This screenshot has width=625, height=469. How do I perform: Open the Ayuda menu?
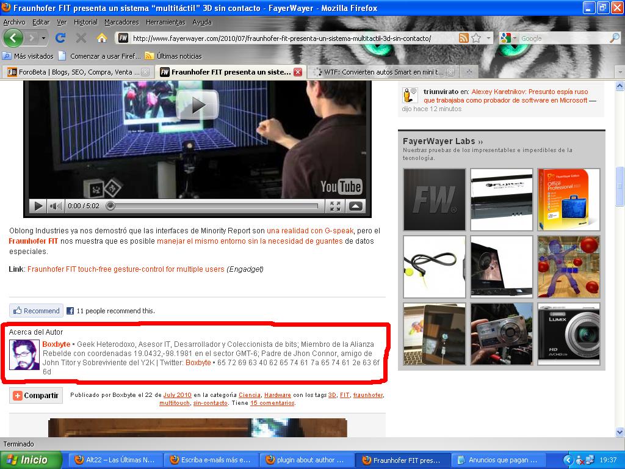click(x=202, y=22)
